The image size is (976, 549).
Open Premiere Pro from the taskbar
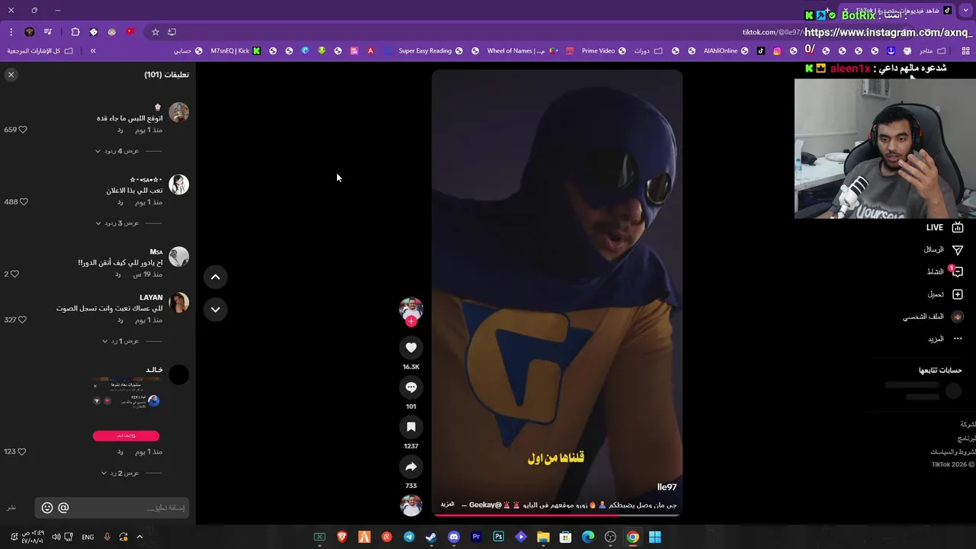click(477, 537)
